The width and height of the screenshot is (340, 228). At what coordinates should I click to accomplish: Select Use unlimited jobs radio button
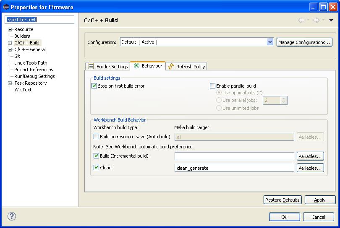point(219,108)
